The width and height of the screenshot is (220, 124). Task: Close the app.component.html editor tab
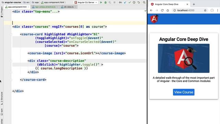click(x=29, y=7)
